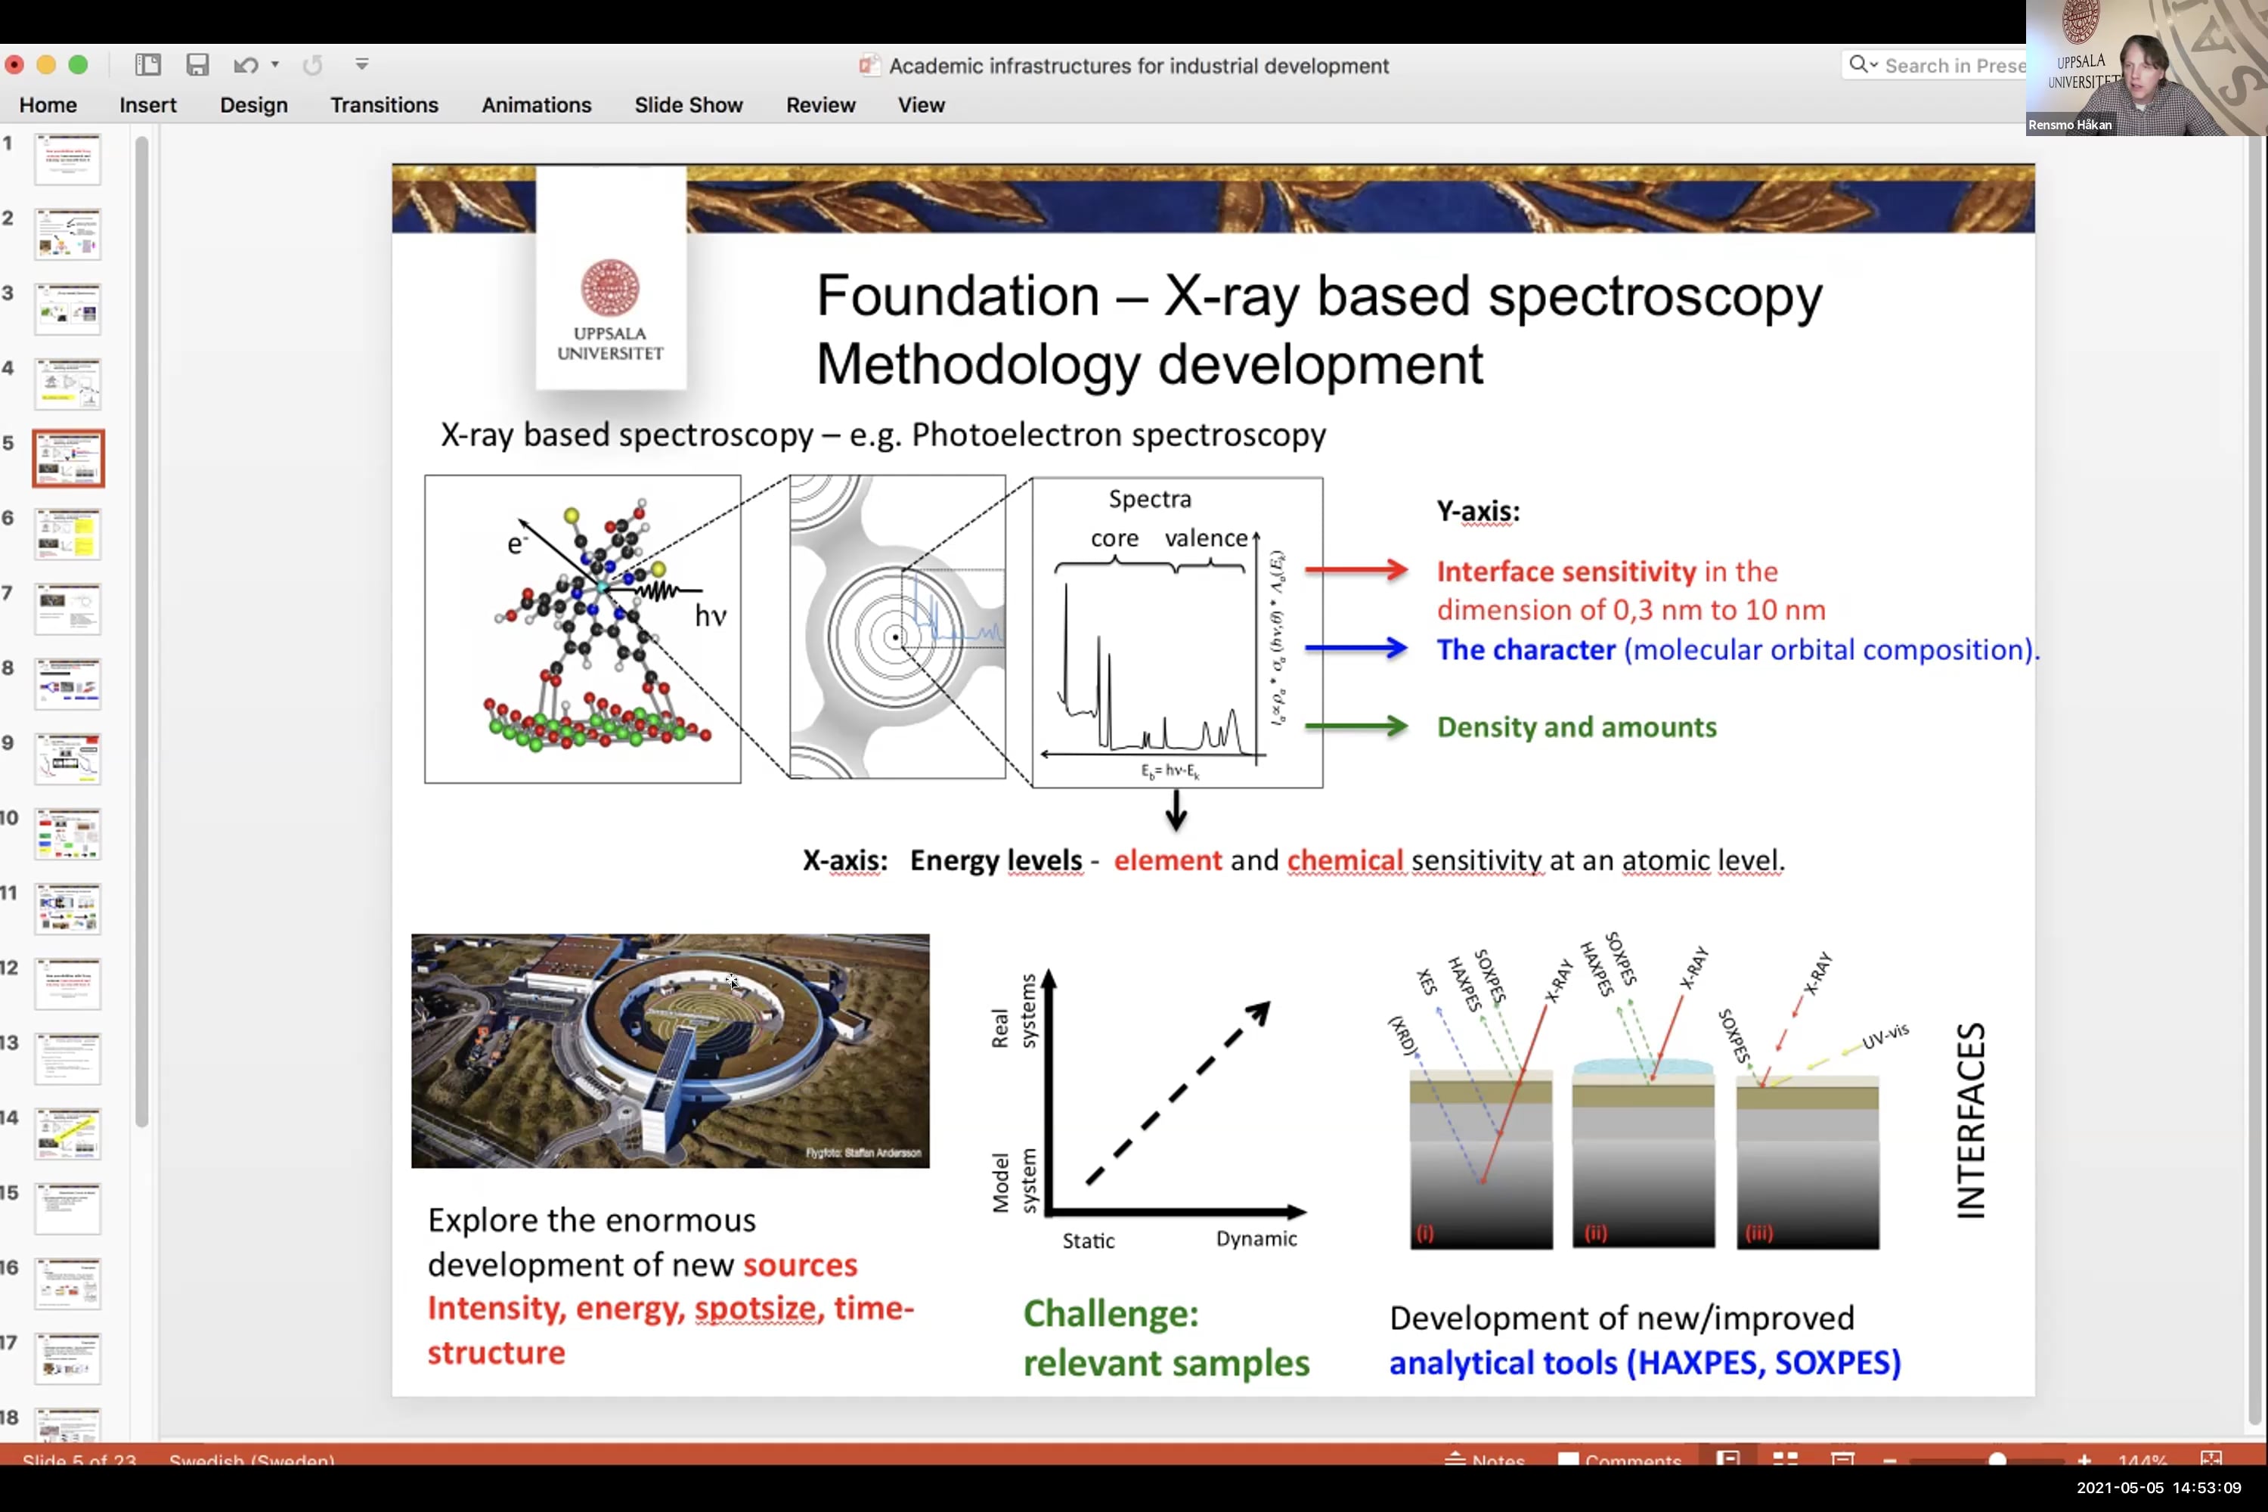
Task: Toggle the Comments pane button
Action: tap(1619, 1458)
